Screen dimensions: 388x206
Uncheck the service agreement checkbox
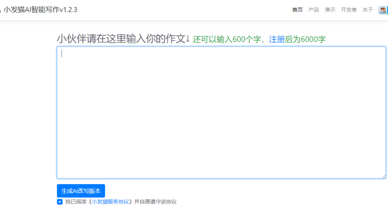(59, 202)
